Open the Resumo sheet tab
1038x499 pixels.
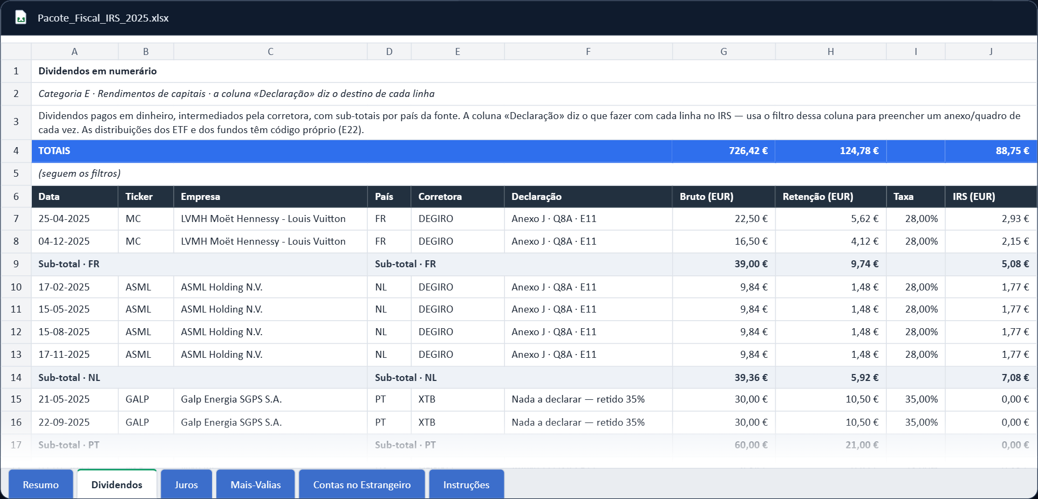tap(41, 484)
